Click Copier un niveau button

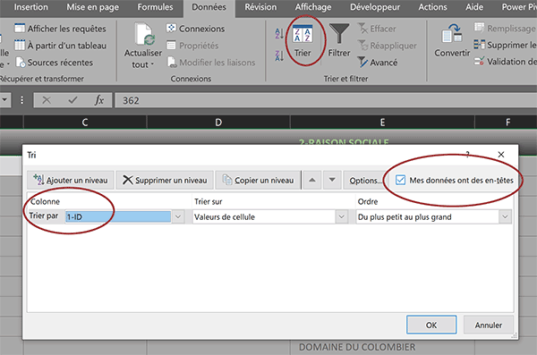258,180
